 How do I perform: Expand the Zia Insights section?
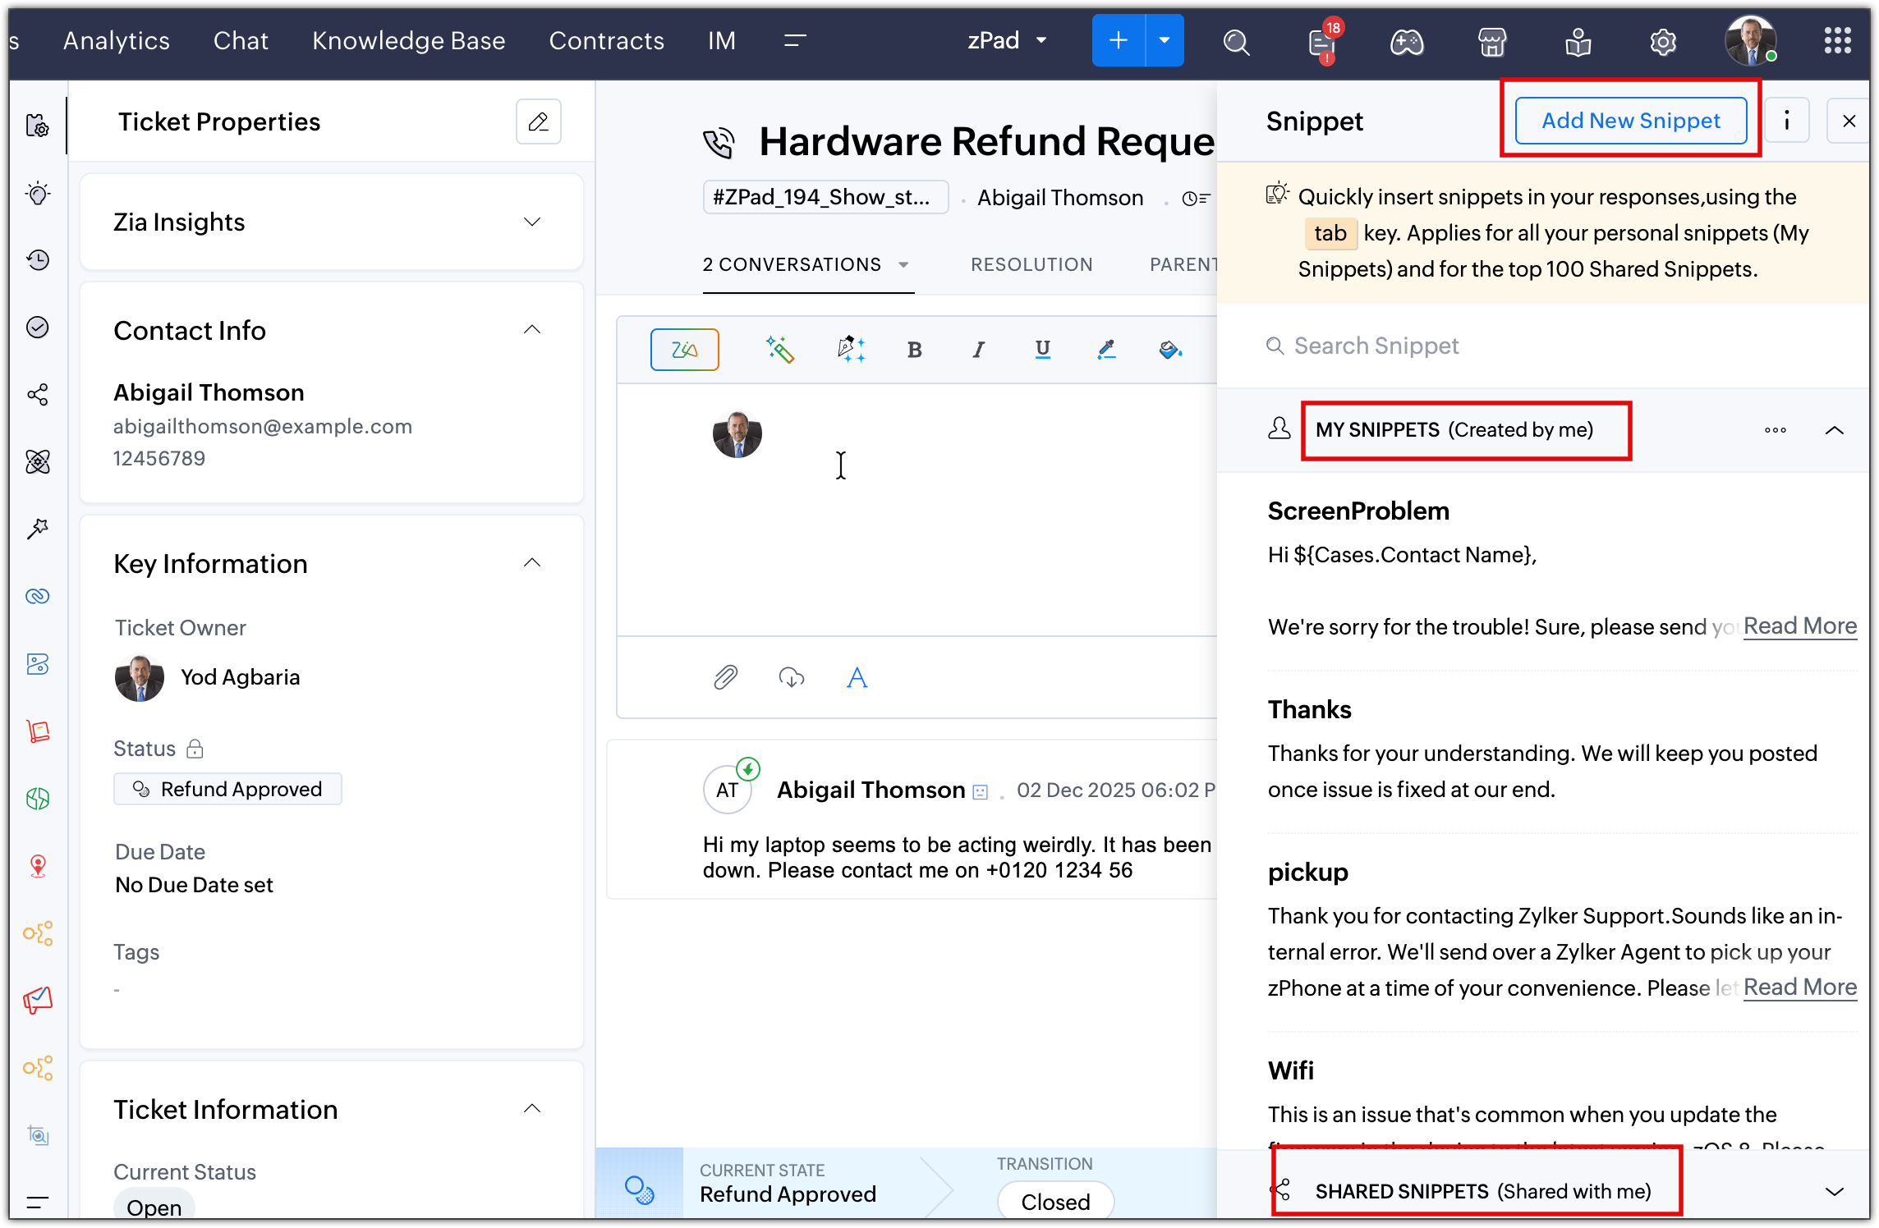532,222
